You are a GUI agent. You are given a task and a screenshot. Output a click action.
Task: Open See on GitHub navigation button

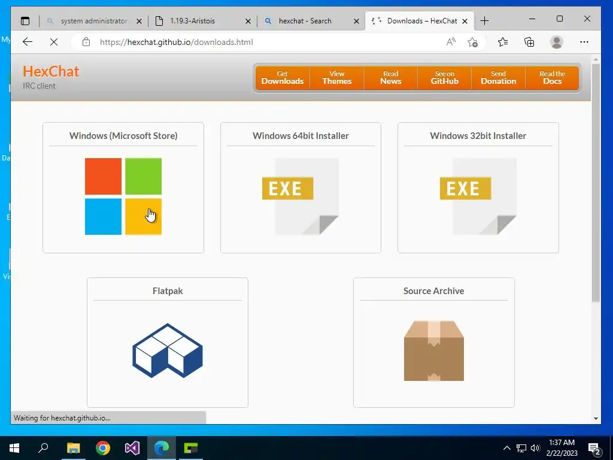pyautogui.click(x=445, y=78)
